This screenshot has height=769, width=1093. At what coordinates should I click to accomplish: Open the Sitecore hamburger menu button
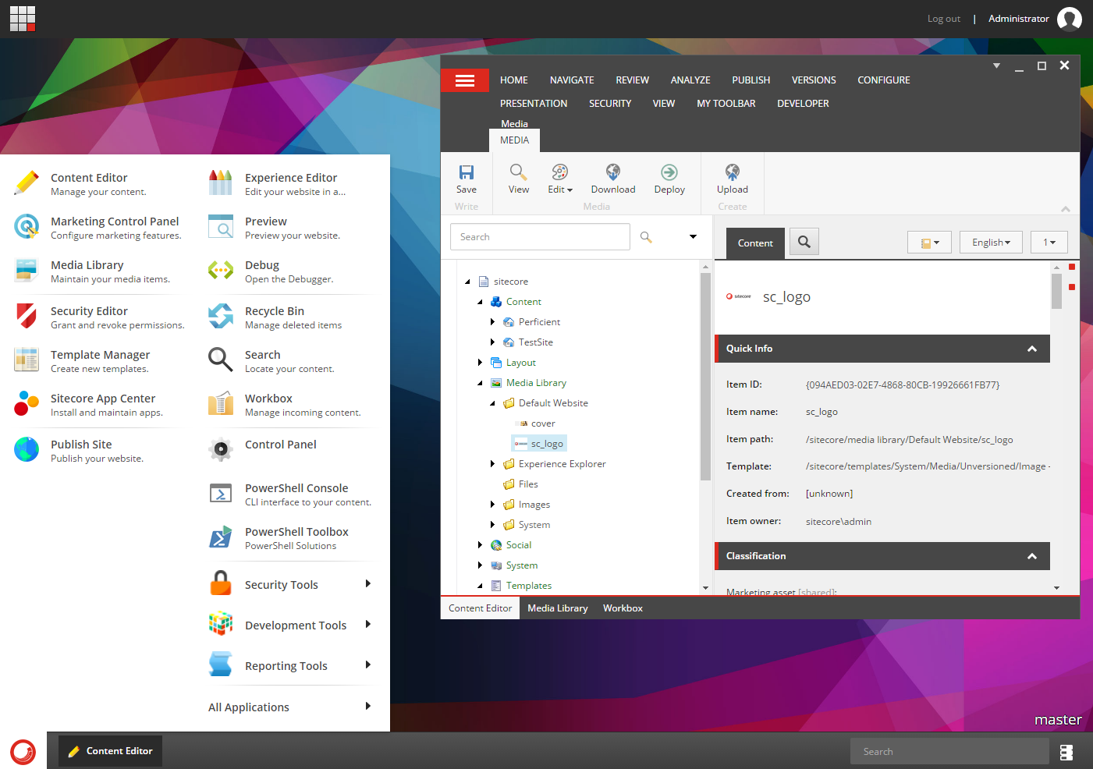click(x=465, y=80)
